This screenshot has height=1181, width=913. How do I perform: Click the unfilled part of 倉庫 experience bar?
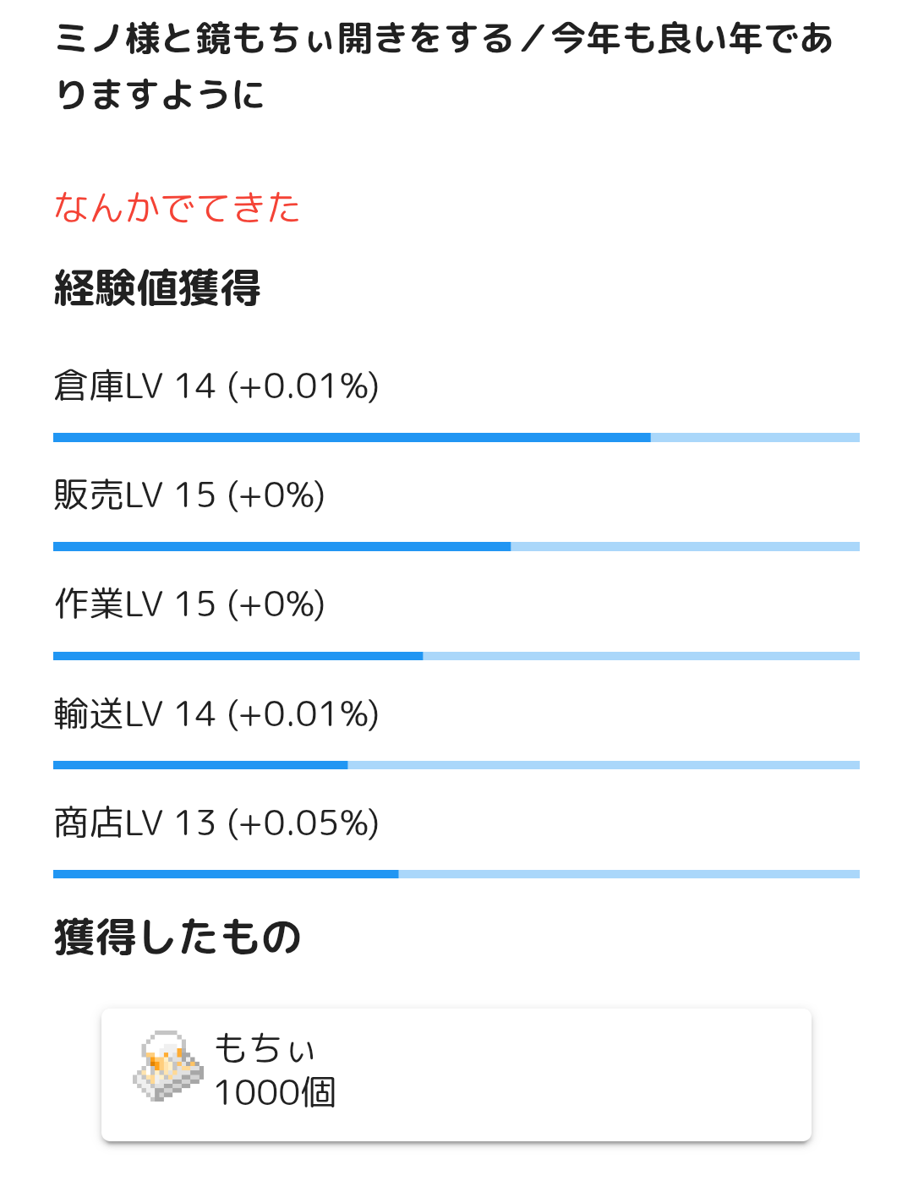[755, 438]
